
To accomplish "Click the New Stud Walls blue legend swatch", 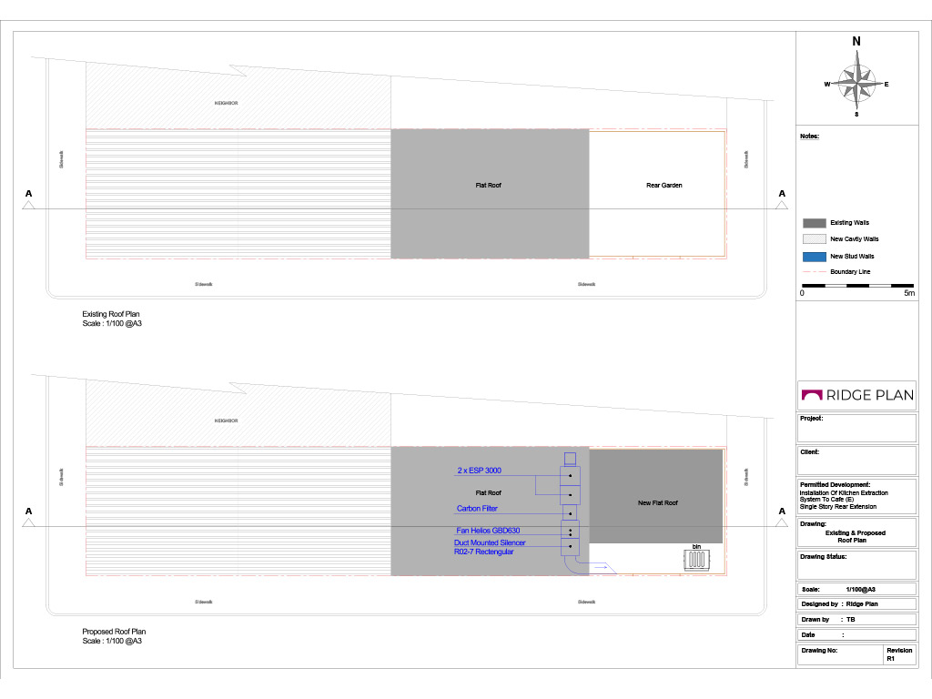I will pyautogui.click(x=814, y=257).
